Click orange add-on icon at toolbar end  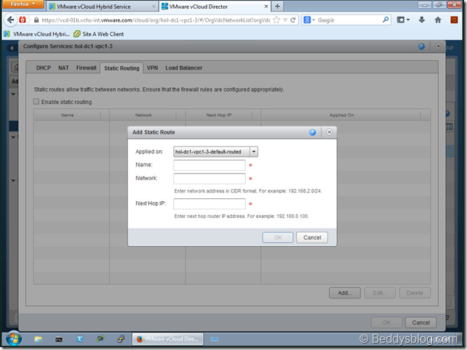coord(454,20)
